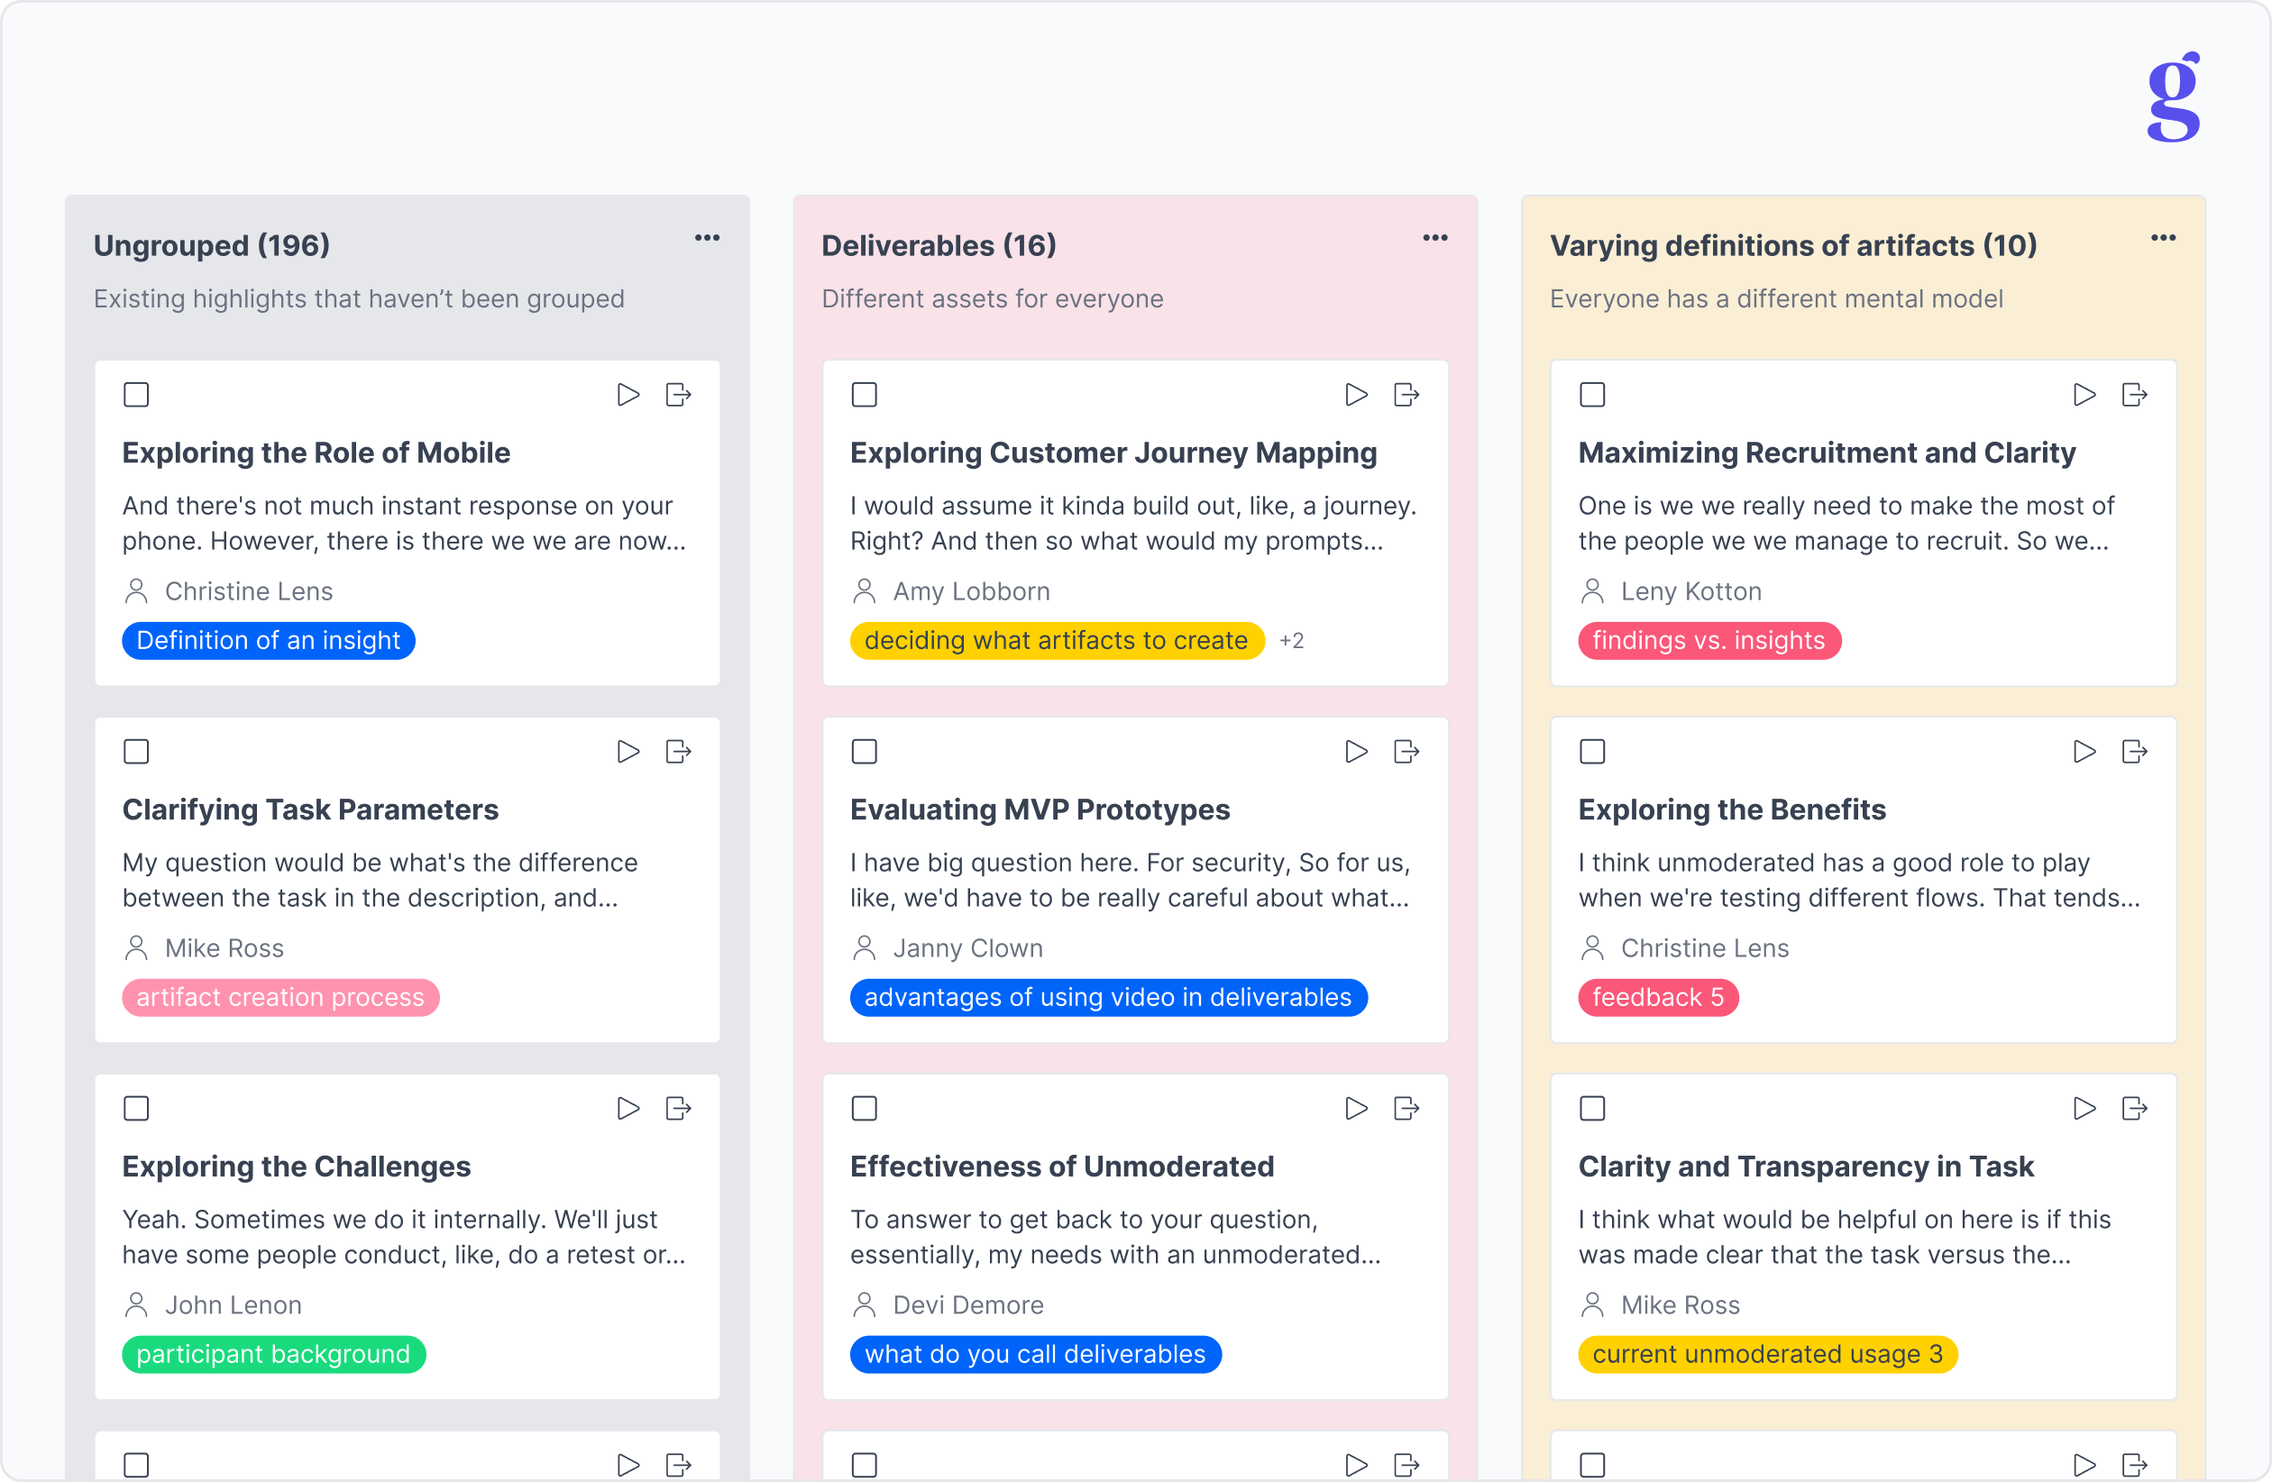Click the person icon beside Leny Kotton

coord(1593,591)
